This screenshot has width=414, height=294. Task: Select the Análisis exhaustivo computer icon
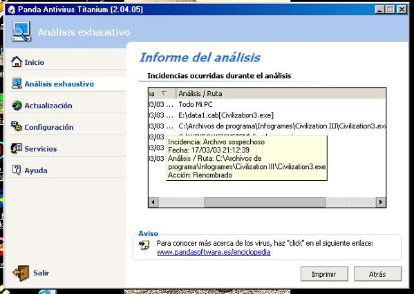click(17, 84)
